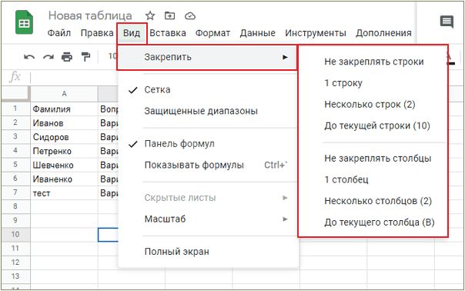
Task: Click the move-to-folder icon
Action: 169,15
